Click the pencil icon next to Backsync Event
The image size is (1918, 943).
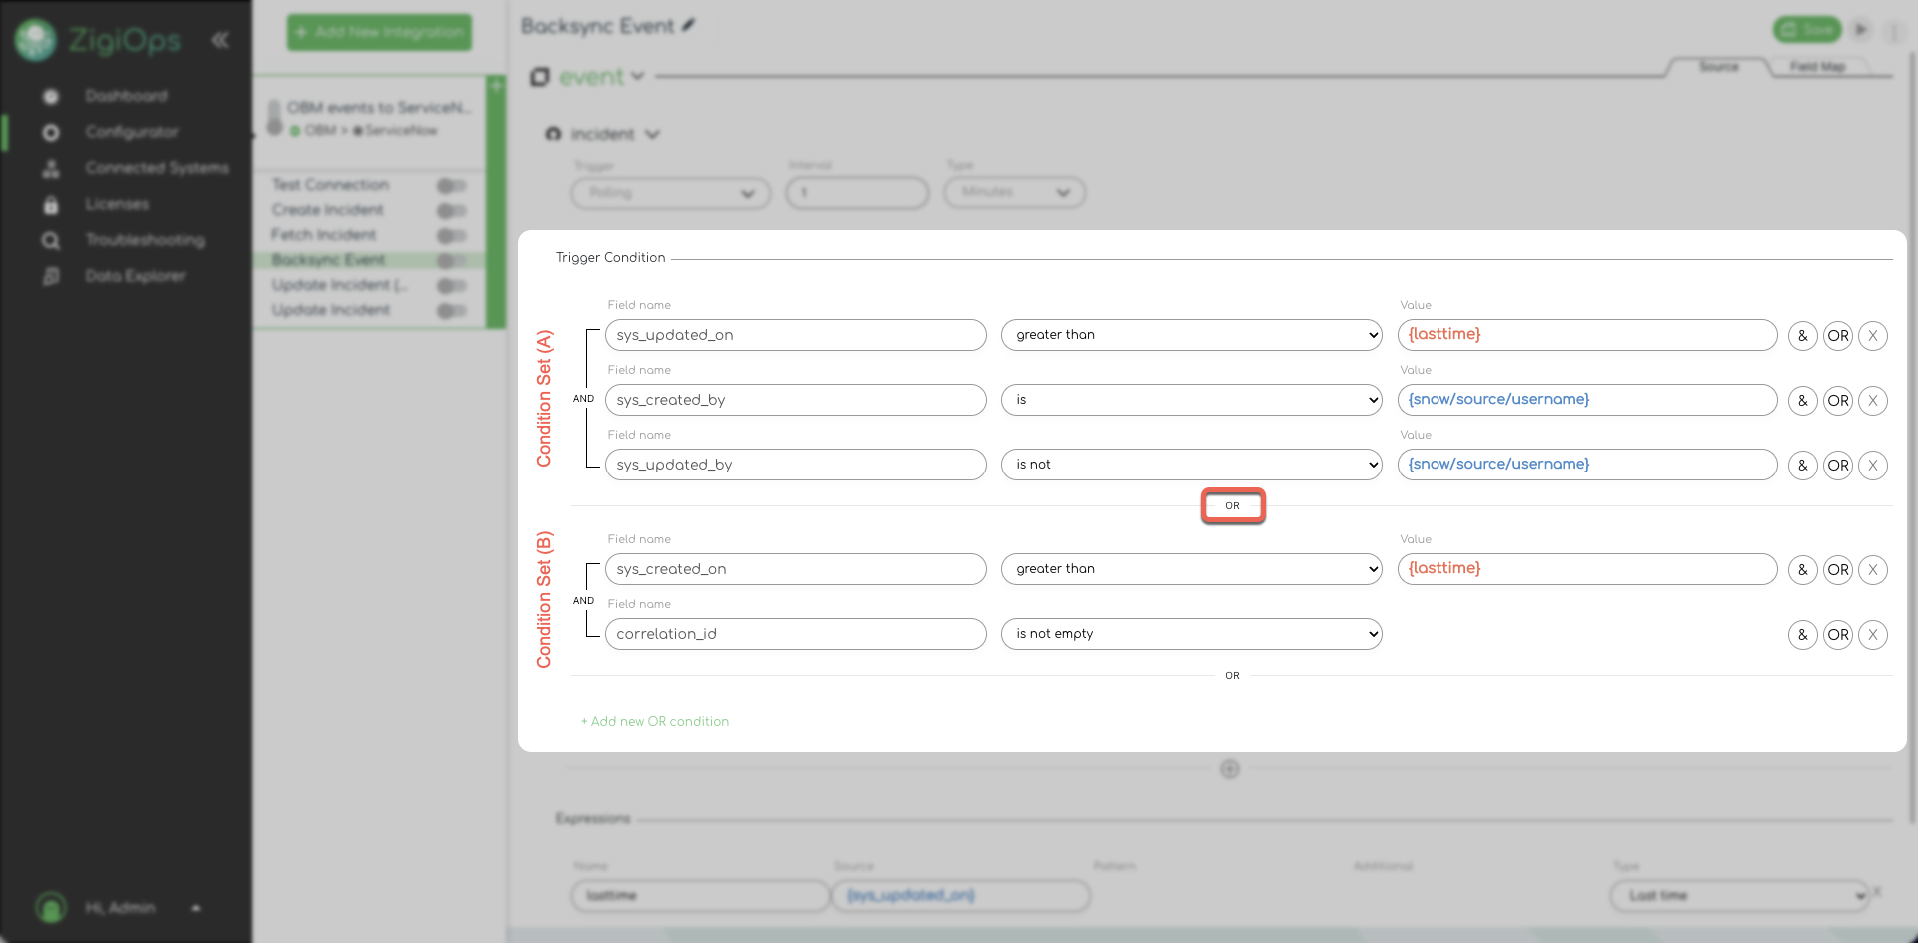(688, 26)
